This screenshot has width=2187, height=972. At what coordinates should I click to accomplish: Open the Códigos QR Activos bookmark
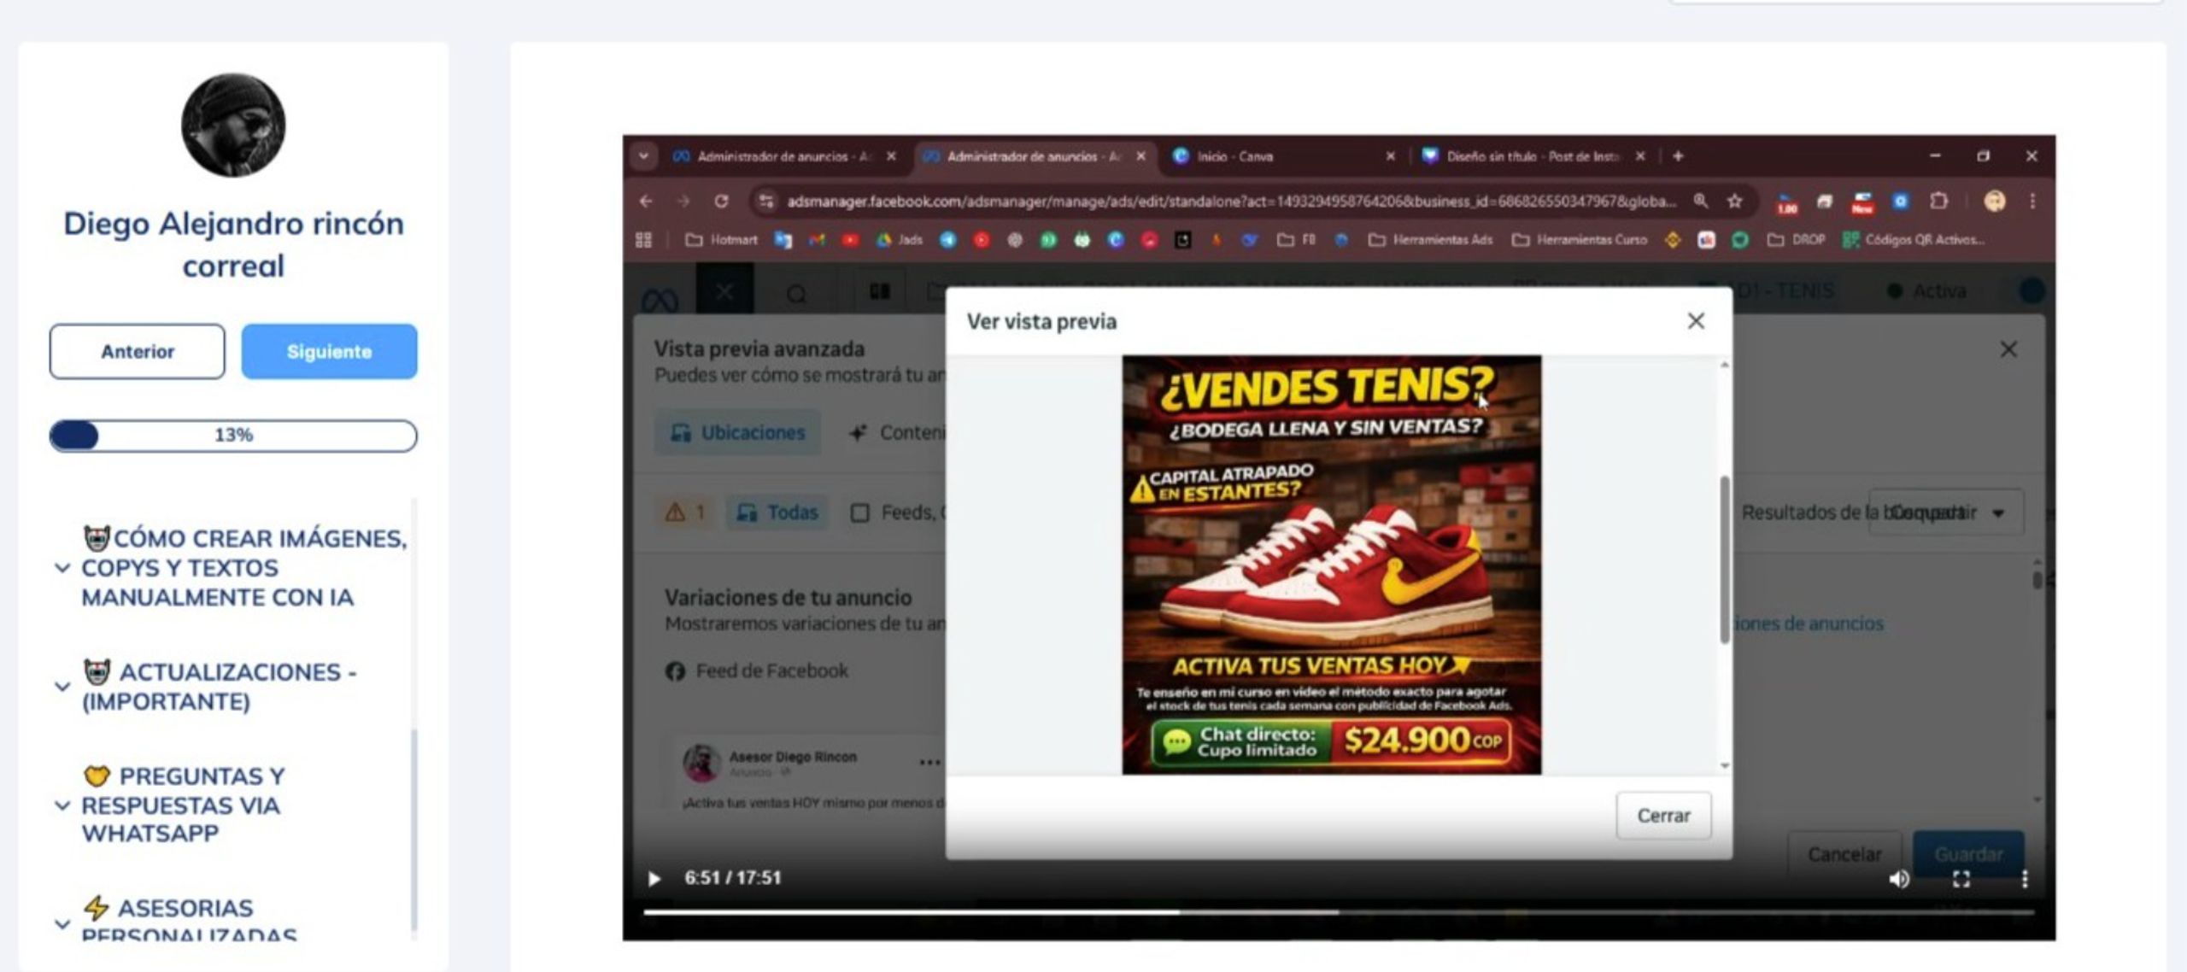(1914, 240)
